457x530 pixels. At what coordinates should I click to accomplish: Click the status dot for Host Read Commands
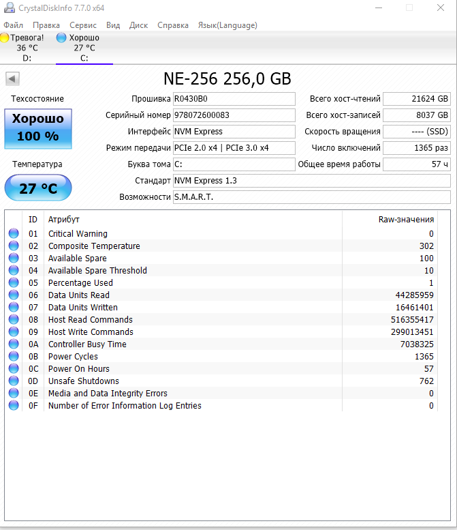pos(14,319)
